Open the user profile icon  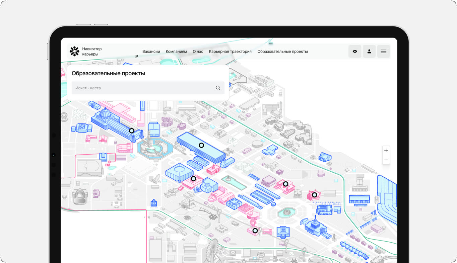369,52
